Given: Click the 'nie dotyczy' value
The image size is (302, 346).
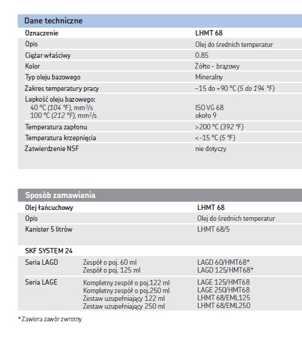Looking at the screenshot, I should [211, 149].
